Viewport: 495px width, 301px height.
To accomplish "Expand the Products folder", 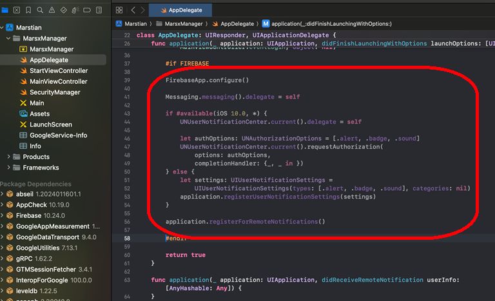I will 8,157.
